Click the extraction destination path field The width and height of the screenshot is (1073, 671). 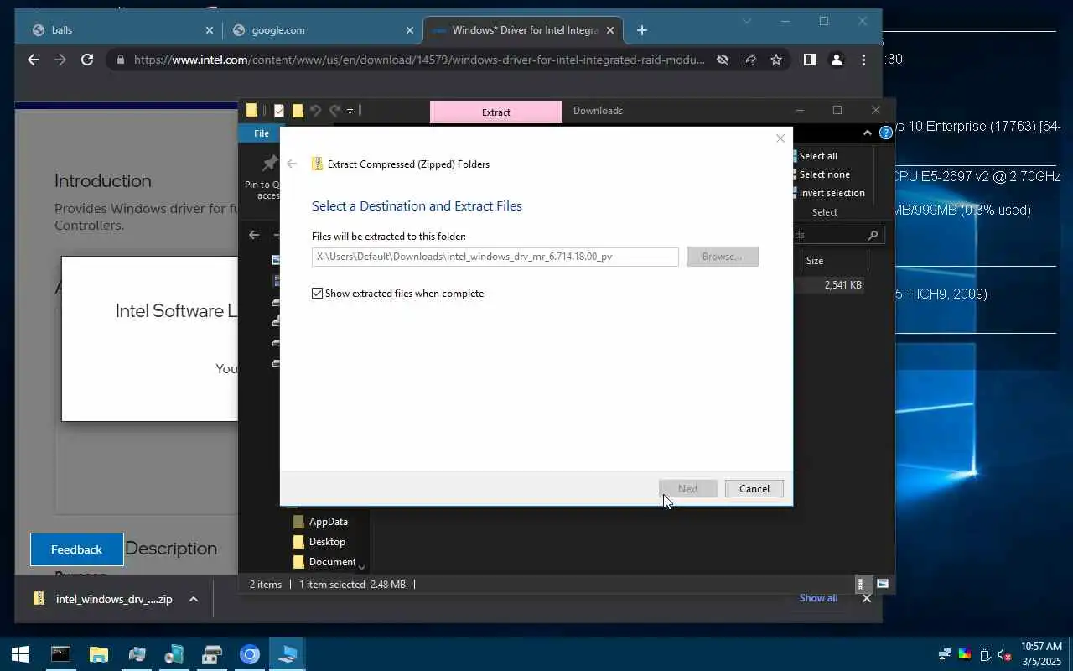pyautogui.click(x=495, y=257)
